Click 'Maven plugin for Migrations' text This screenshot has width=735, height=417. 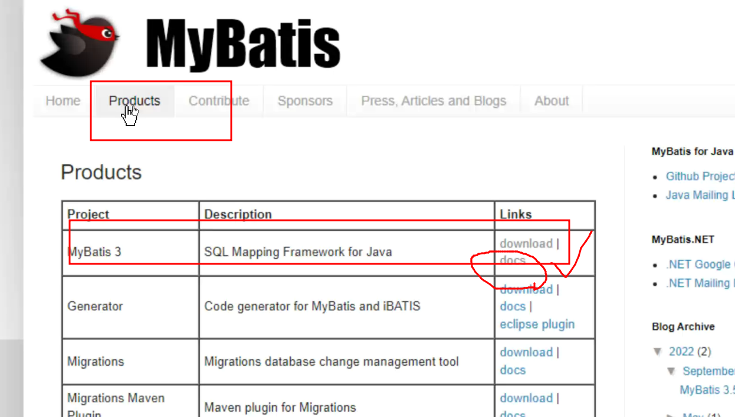coord(280,408)
